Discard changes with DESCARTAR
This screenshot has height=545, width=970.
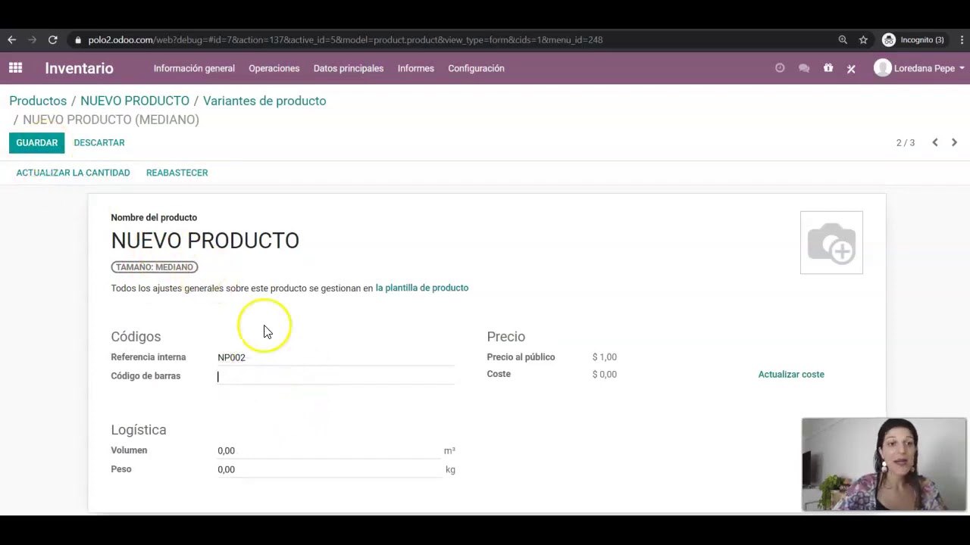pos(99,142)
